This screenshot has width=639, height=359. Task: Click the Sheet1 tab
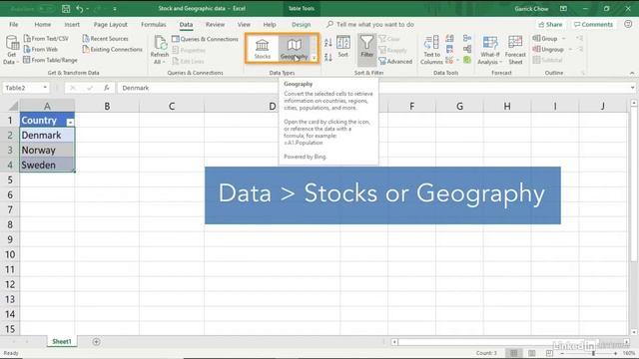[x=62, y=341]
